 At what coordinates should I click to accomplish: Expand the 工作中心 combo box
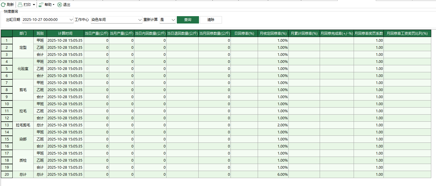pyautogui.click(x=140, y=20)
